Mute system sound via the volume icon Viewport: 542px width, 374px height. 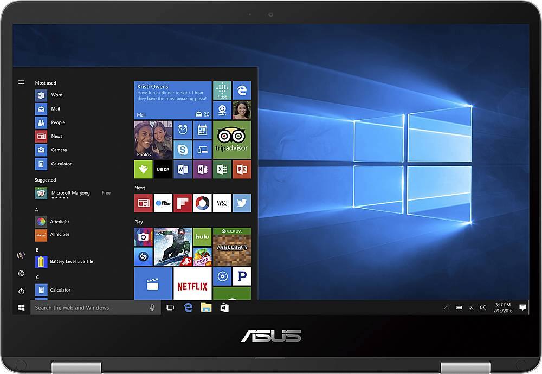(x=482, y=307)
